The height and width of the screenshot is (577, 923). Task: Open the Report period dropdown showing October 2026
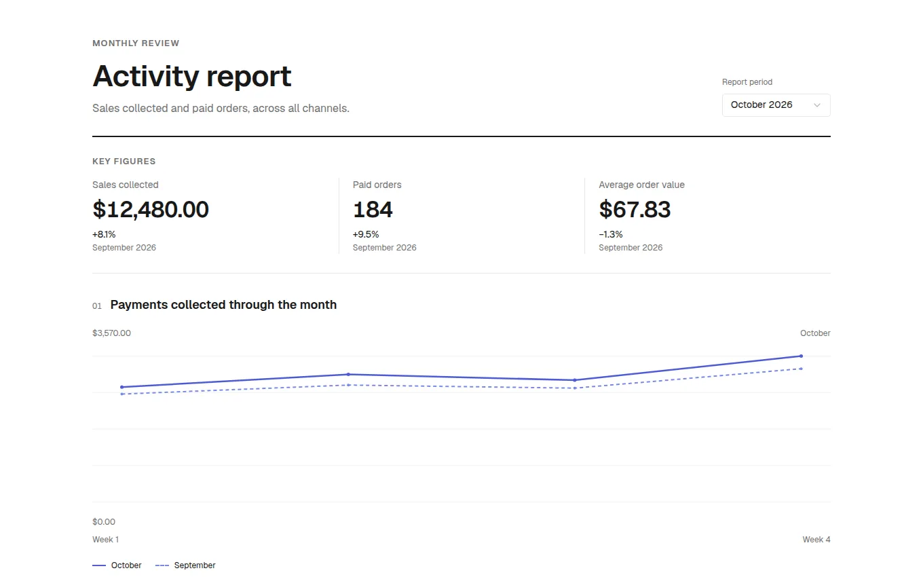[x=776, y=105]
